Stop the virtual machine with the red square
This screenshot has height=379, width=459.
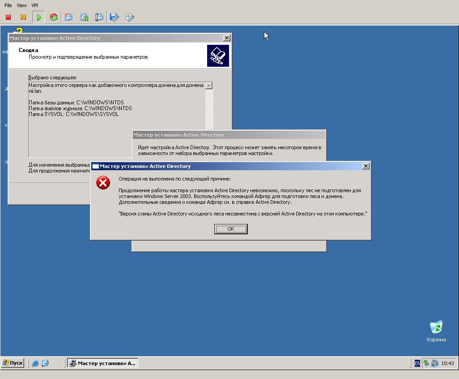(8, 17)
